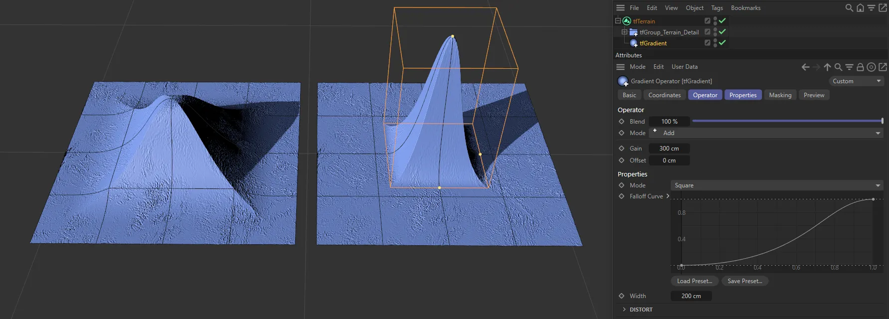Open the Operator Mode Add dropdown
Screen dimensions: 889x319
[766, 133]
